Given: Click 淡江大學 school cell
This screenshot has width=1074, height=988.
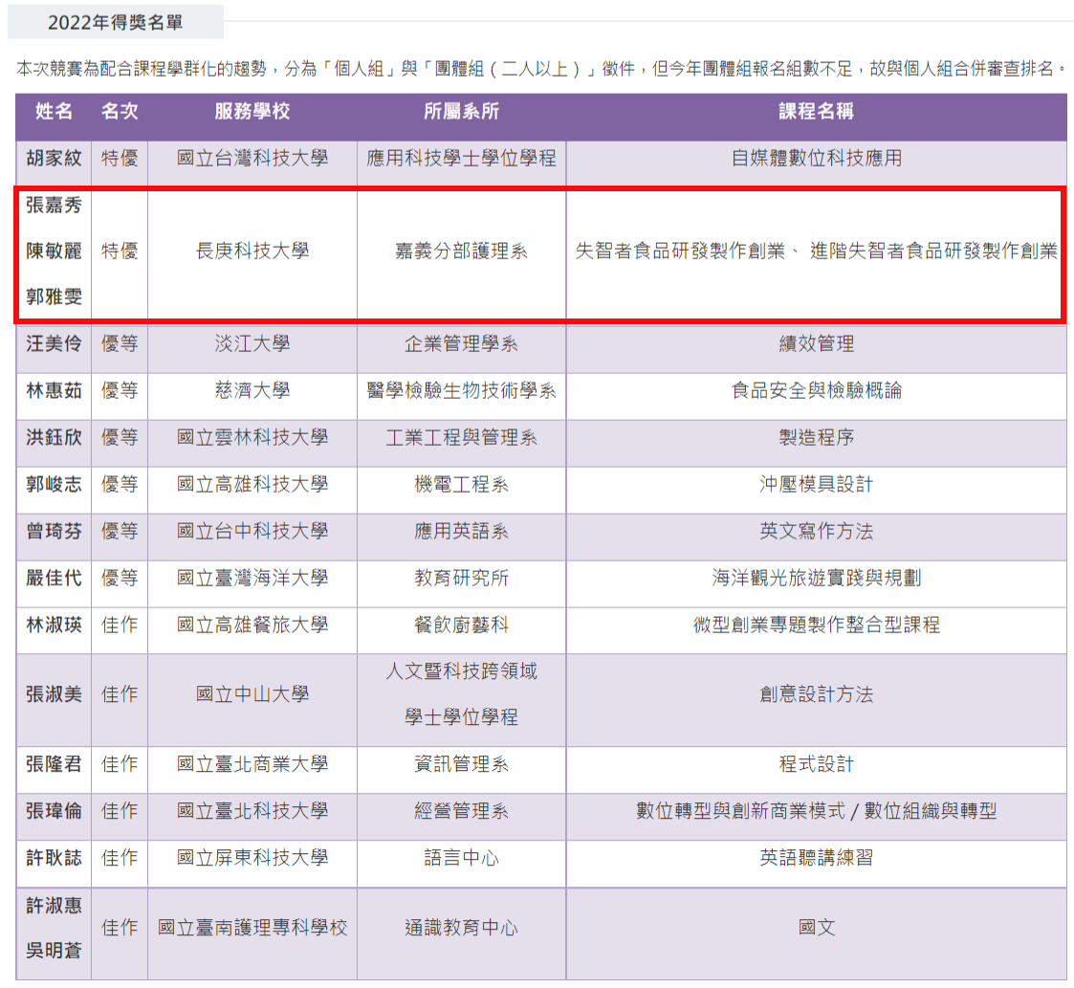Looking at the screenshot, I should point(252,343).
